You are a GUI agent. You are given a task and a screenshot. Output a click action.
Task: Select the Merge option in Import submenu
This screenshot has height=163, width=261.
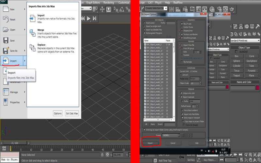[x=53, y=33]
